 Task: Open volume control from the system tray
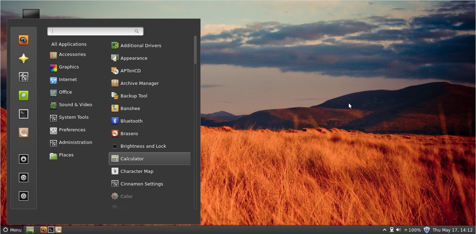[x=398, y=230]
